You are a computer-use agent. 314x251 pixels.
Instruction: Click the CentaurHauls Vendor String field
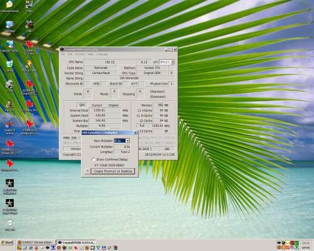101,73
